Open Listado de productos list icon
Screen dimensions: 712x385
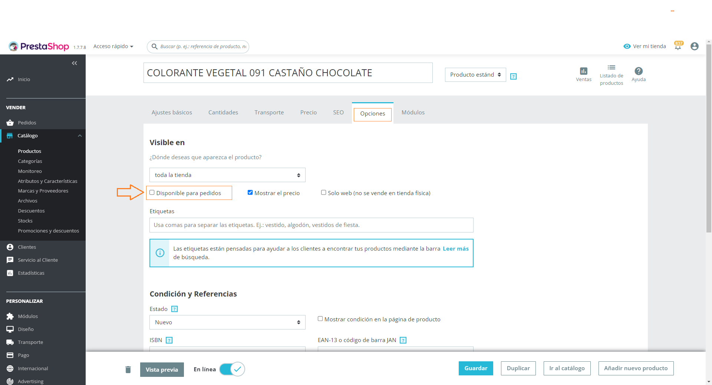click(x=612, y=67)
